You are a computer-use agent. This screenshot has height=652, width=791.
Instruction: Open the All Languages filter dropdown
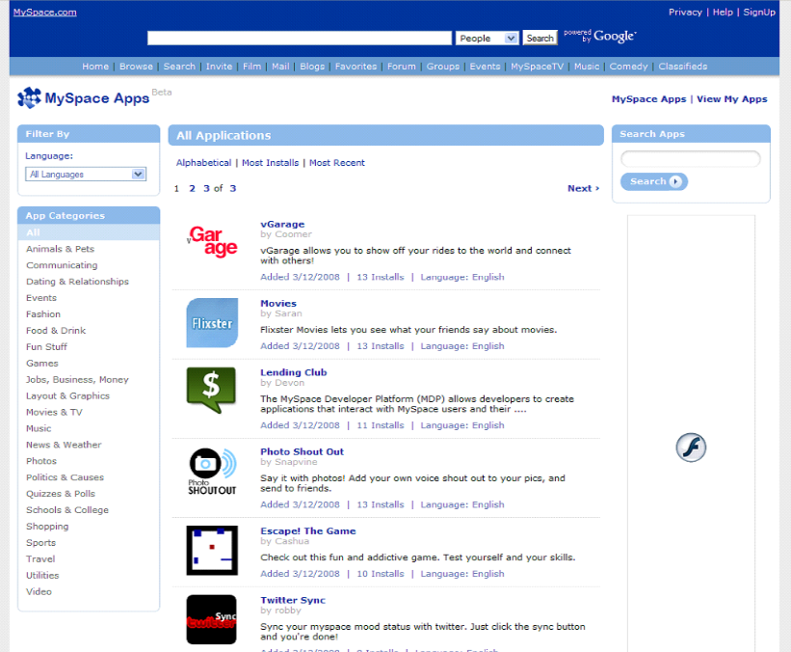point(86,175)
